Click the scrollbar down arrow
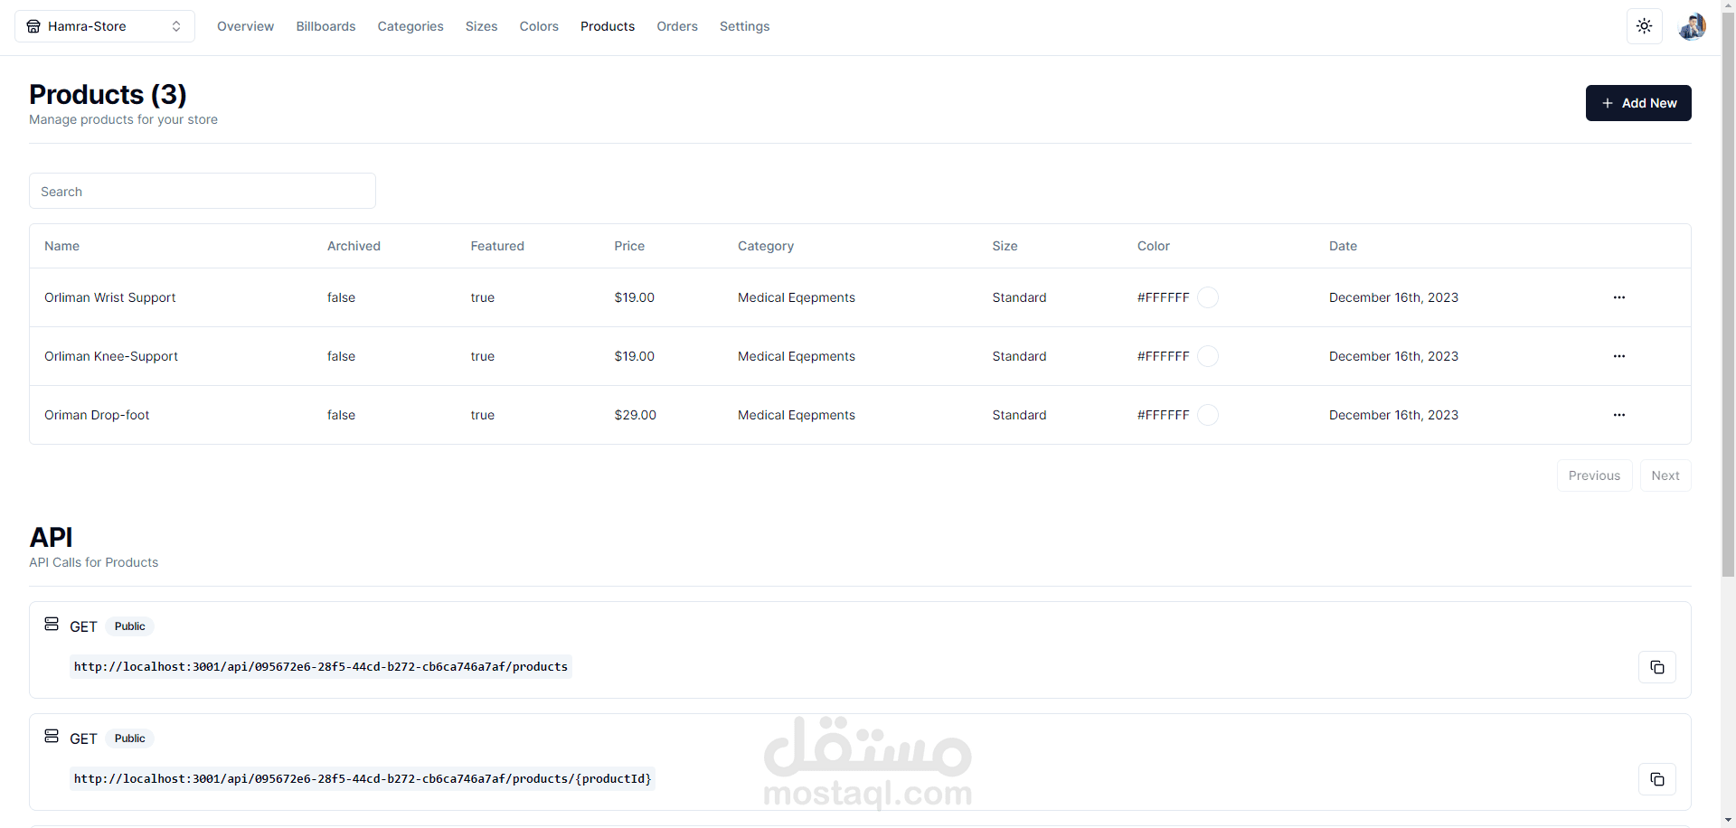 click(1728, 821)
